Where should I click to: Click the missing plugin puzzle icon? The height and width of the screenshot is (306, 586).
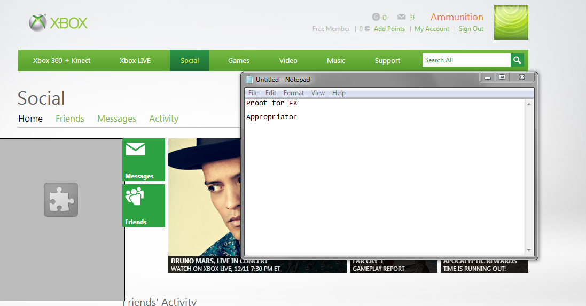coord(61,200)
